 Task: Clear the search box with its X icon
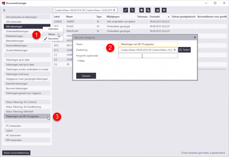tap(114, 10)
